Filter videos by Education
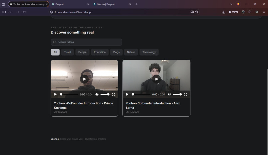 pos(100,52)
